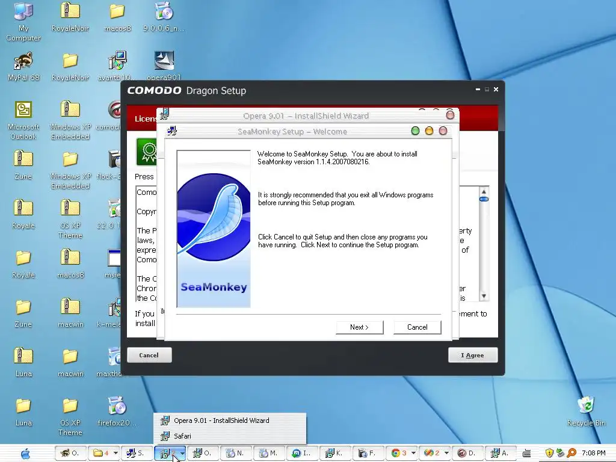
Task: Select the Luna plain folder icon
Action: pyautogui.click(x=23, y=411)
